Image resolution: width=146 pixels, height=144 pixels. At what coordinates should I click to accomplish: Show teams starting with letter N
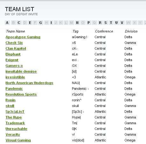(x=77, y=23)
